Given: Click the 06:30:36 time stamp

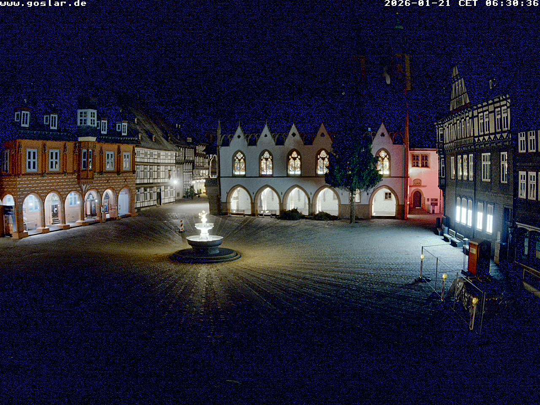Looking at the screenshot, I should tap(512, 4).
